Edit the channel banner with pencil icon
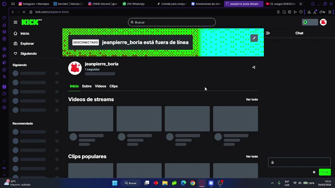This screenshot has height=188, width=335. coord(254,38)
